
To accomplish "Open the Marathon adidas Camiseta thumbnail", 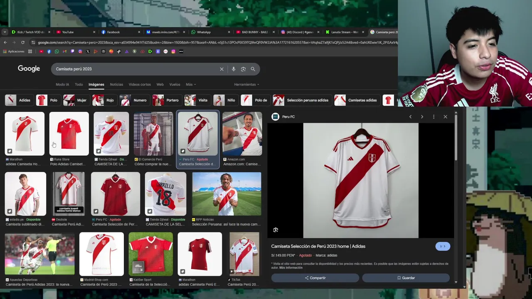I will [x=25, y=134].
